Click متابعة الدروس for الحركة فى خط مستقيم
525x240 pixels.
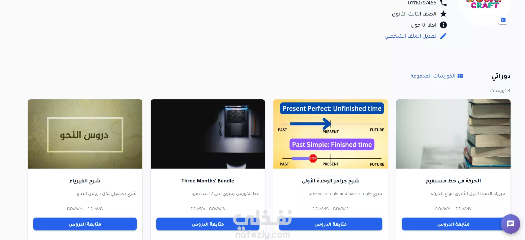pos(453,224)
